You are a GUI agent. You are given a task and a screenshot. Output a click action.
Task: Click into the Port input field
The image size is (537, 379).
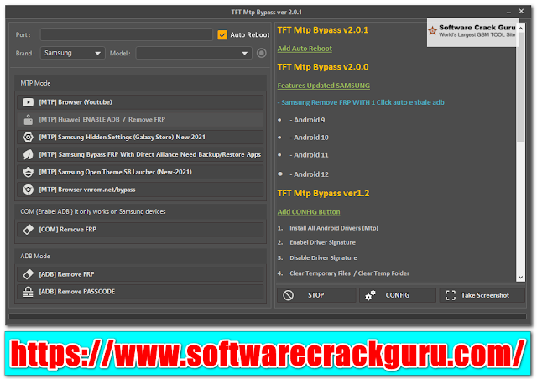(x=127, y=35)
